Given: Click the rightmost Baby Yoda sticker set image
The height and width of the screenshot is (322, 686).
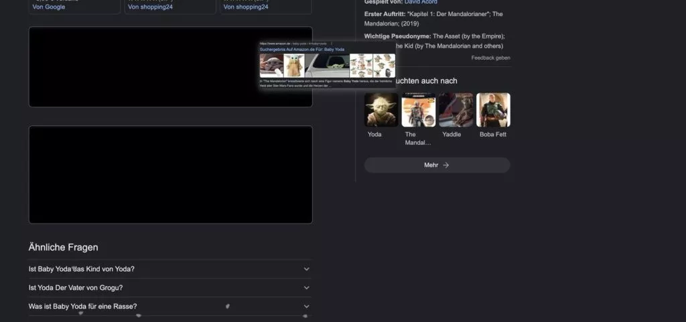Looking at the screenshot, I should point(384,65).
